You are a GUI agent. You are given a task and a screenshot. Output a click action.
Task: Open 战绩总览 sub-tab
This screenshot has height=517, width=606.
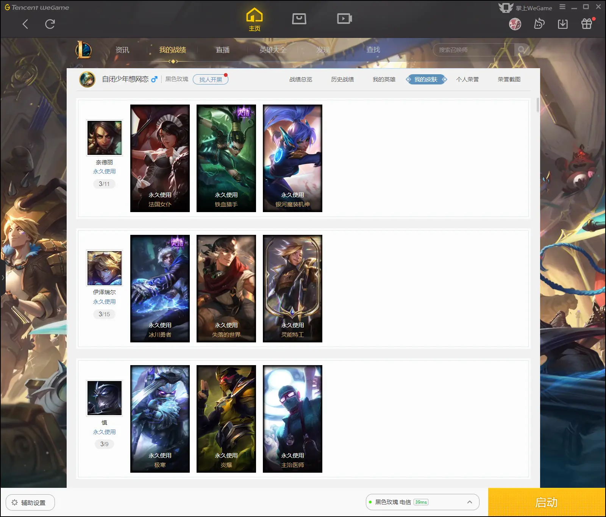[x=301, y=80]
